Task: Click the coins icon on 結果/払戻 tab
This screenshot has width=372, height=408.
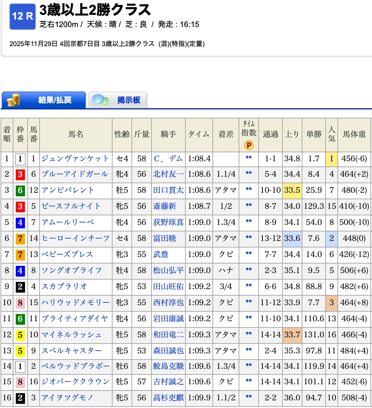Action: [13, 100]
